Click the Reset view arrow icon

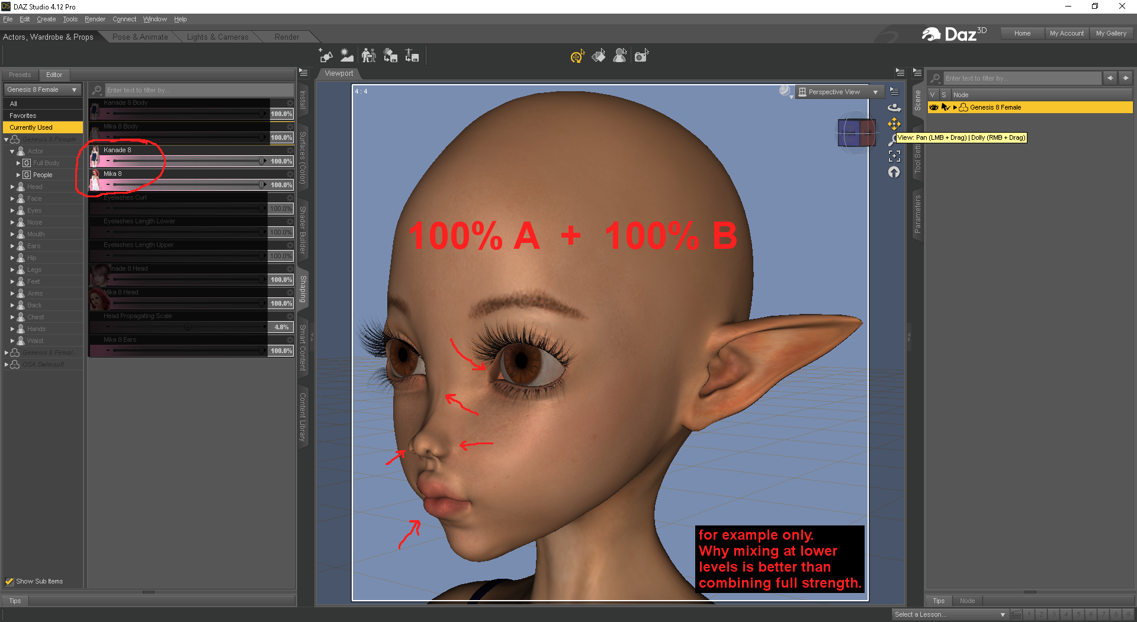pos(894,172)
